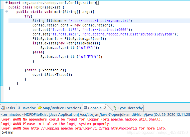Click the println "文件不存在" line
The width and height of the screenshot is (190, 137).
(71, 57)
